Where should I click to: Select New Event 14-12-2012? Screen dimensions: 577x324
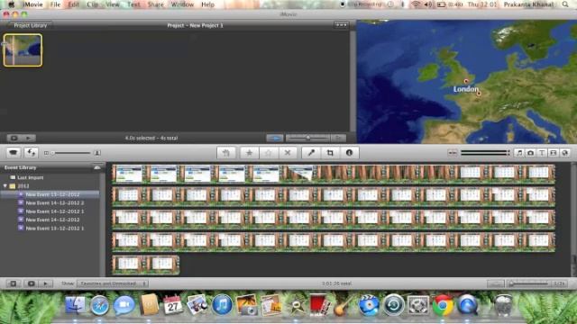52,220
